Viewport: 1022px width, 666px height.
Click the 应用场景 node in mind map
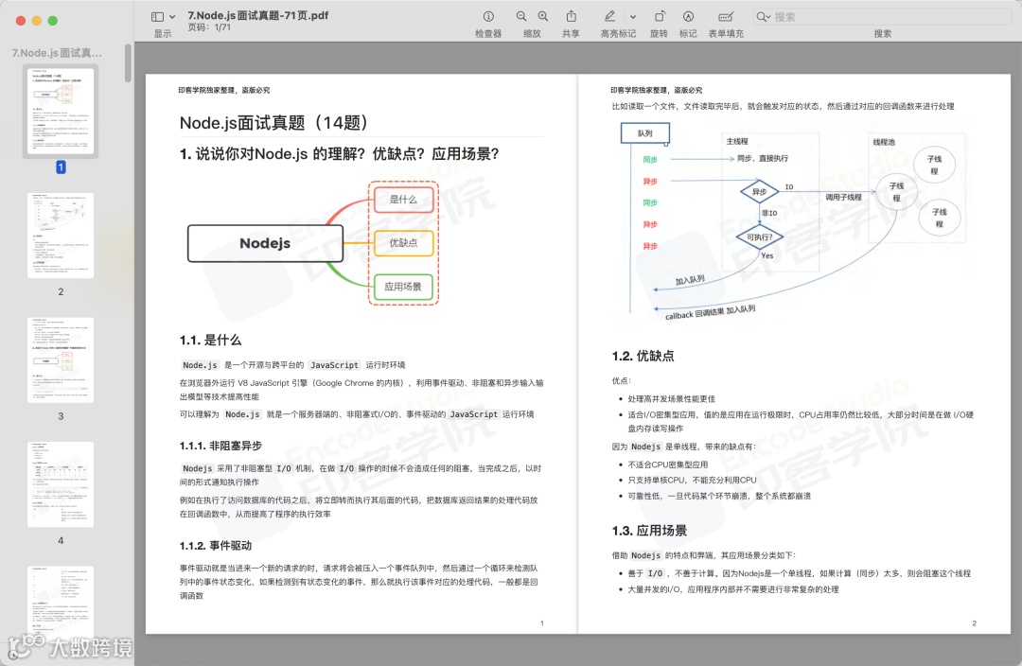[403, 286]
